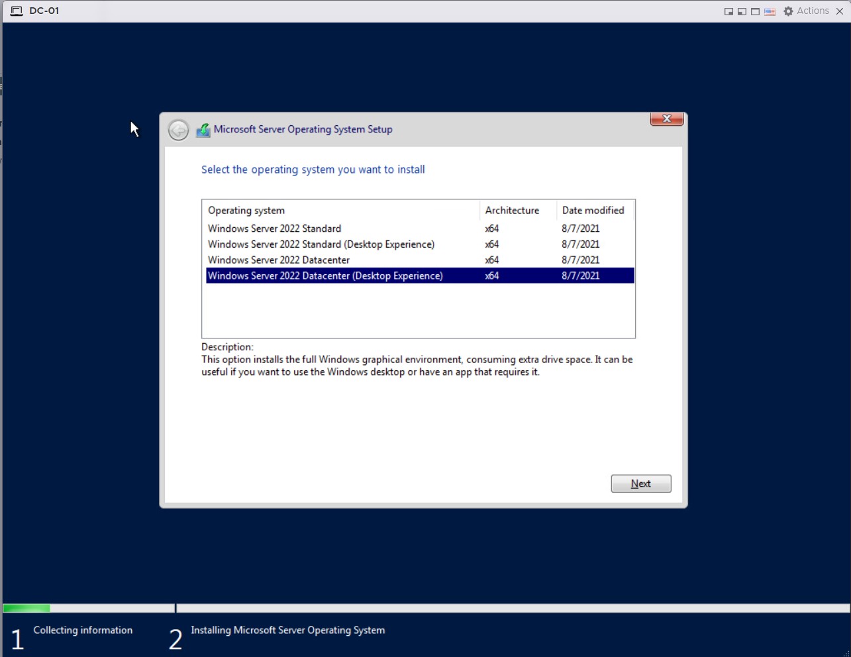Screen dimensions: 851x657
Task: Close the Setup dialog with red X
Action: click(x=667, y=119)
